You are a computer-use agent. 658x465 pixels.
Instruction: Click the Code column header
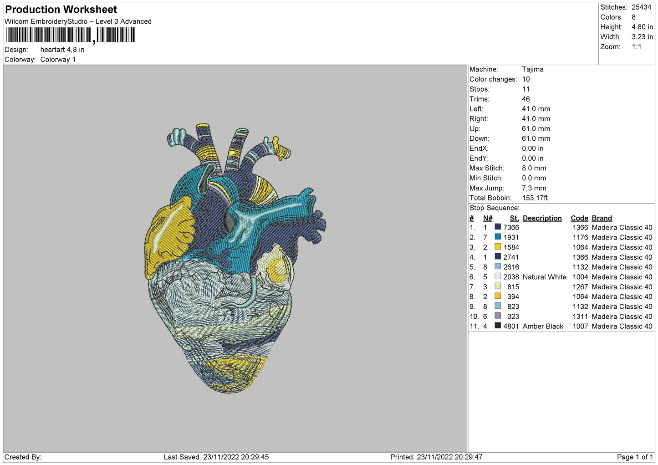click(579, 218)
